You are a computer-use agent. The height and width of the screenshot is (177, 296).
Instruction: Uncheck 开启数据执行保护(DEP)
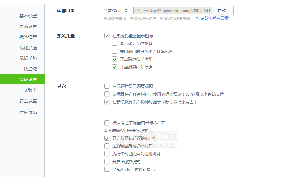(107, 138)
